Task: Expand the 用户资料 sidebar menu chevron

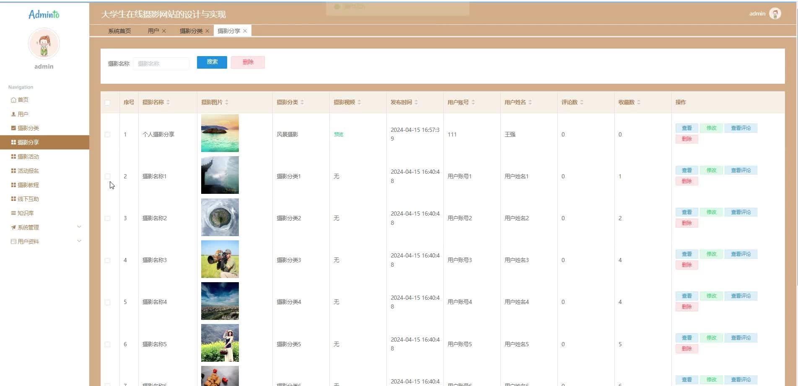Action: pos(79,241)
